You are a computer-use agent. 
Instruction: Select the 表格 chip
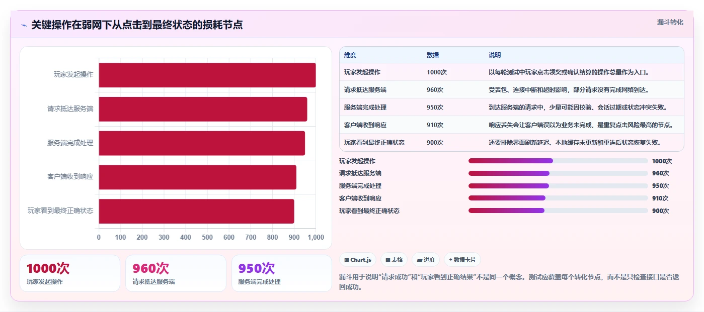pyautogui.click(x=394, y=260)
